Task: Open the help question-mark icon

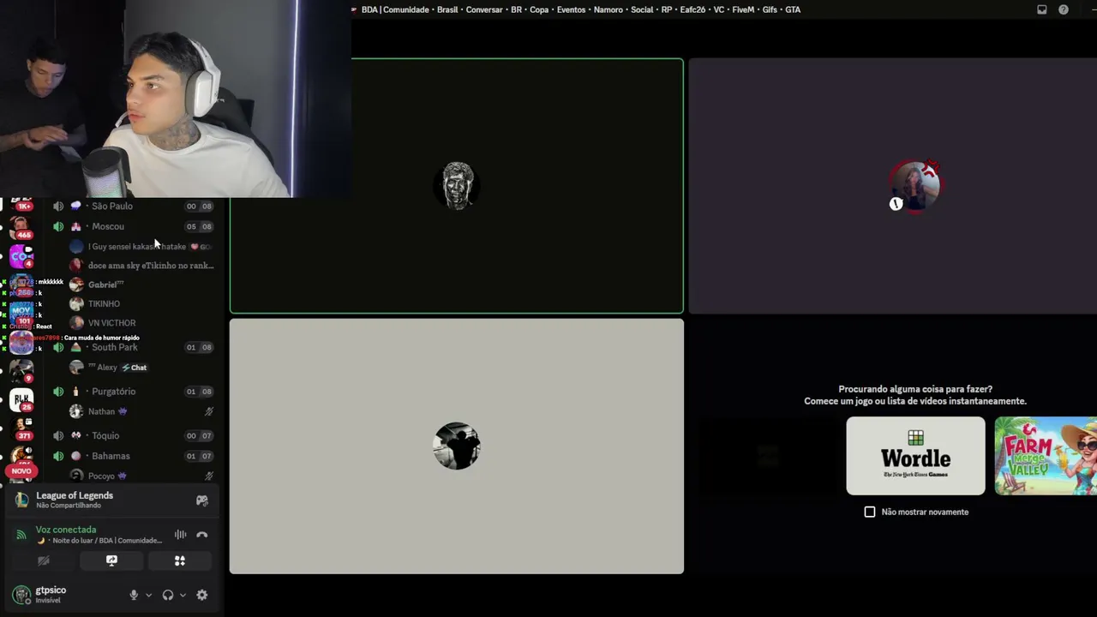Action: [x=1064, y=9]
